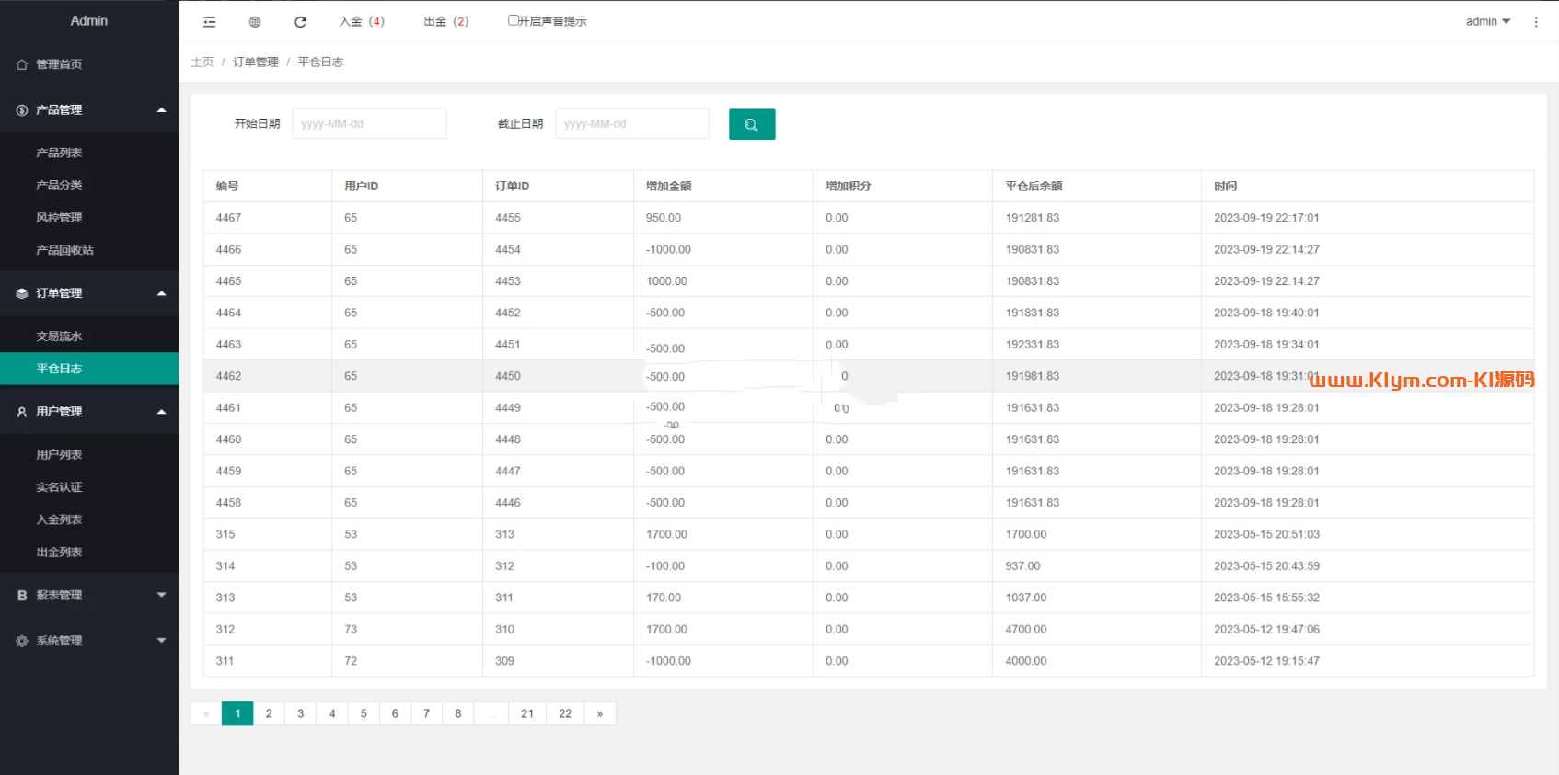
Task: Focus the 开始日期 start date field
Action: 369,123
